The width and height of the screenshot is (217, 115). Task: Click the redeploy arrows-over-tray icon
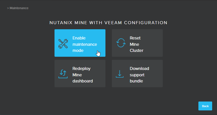pyautogui.click(x=63, y=74)
